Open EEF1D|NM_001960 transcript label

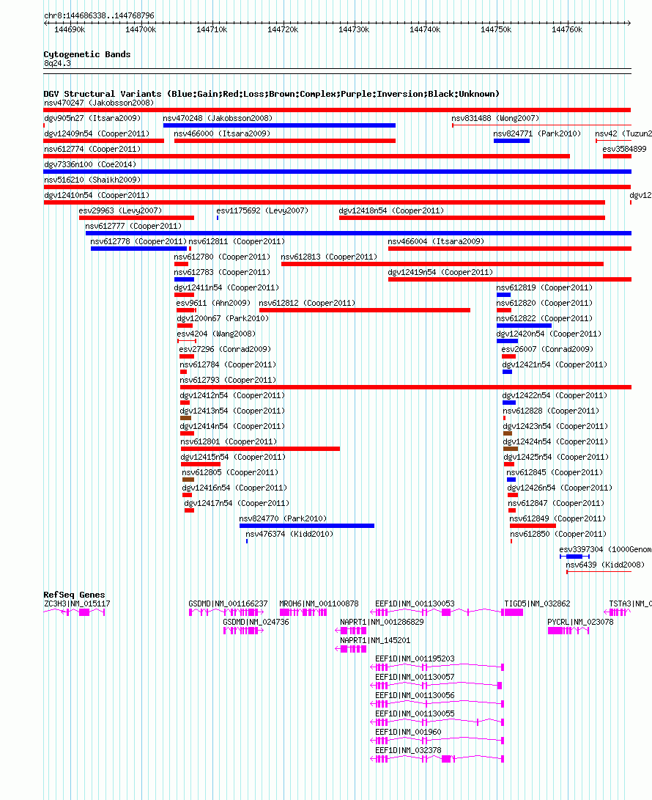coord(408,732)
